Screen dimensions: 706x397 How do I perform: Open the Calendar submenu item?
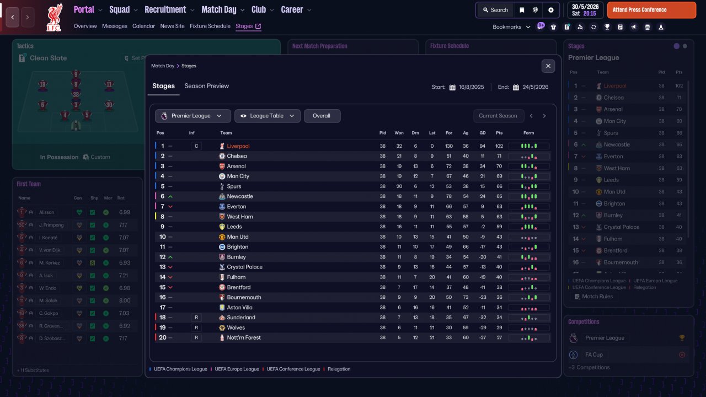[143, 26]
